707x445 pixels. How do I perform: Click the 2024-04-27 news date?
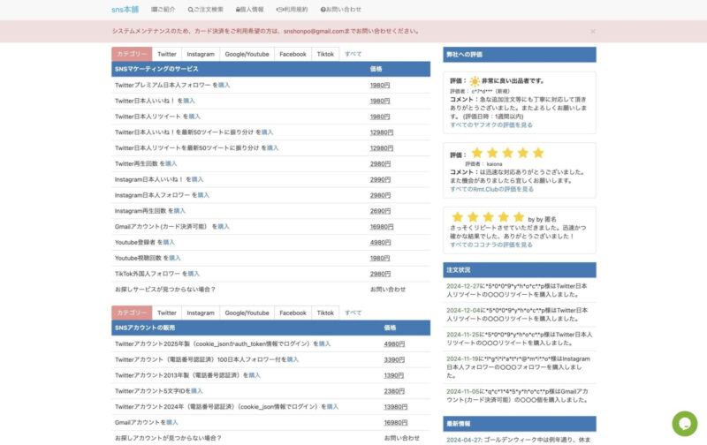(x=464, y=440)
